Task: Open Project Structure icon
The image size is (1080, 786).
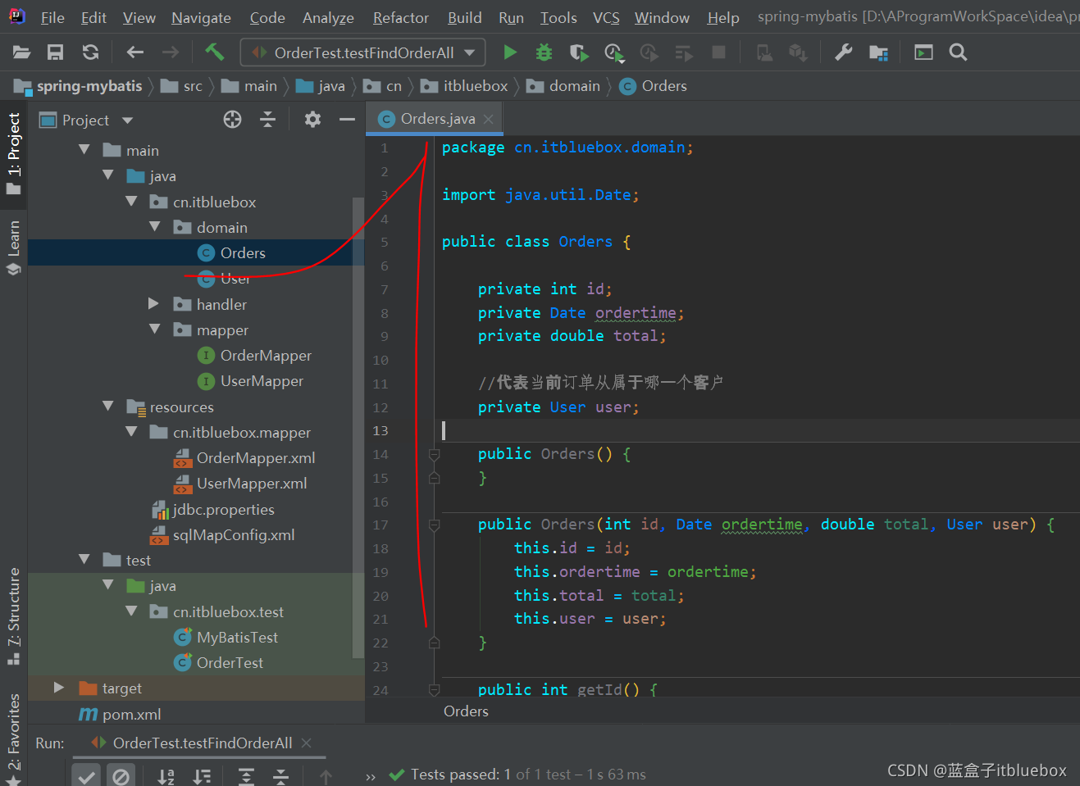Action: pos(878,53)
